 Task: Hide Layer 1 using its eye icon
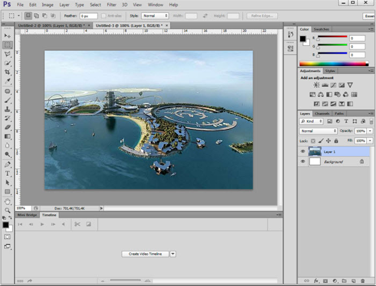coord(303,152)
